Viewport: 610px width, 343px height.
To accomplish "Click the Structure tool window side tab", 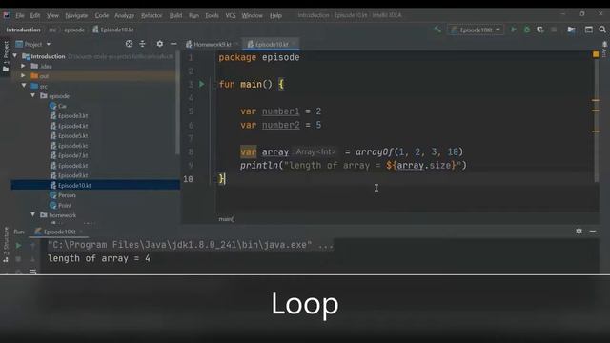I will [x=6, y=245].
